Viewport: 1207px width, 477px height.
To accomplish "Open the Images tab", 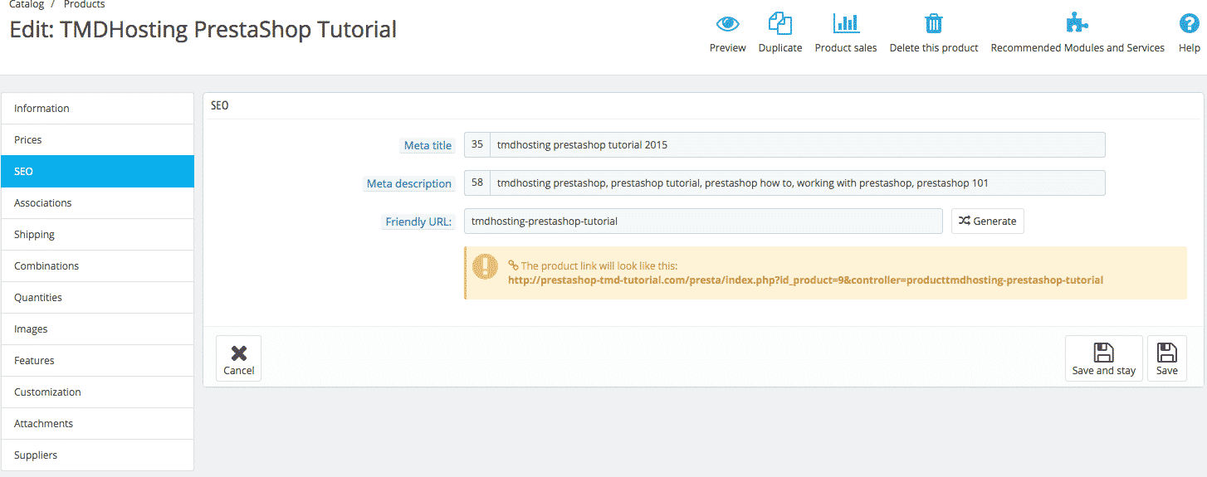I will [98, 329].
